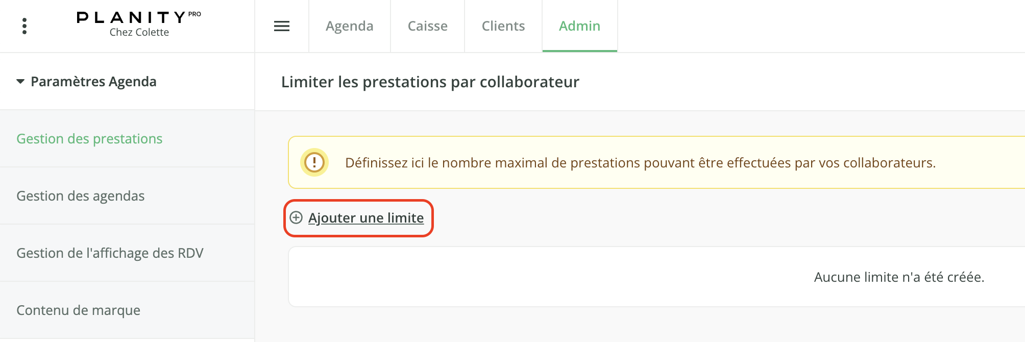Click the plus circle icon beside Ajouter une limite
Image resolution: width=1025 pixels, height=342 pixels.
296,218
